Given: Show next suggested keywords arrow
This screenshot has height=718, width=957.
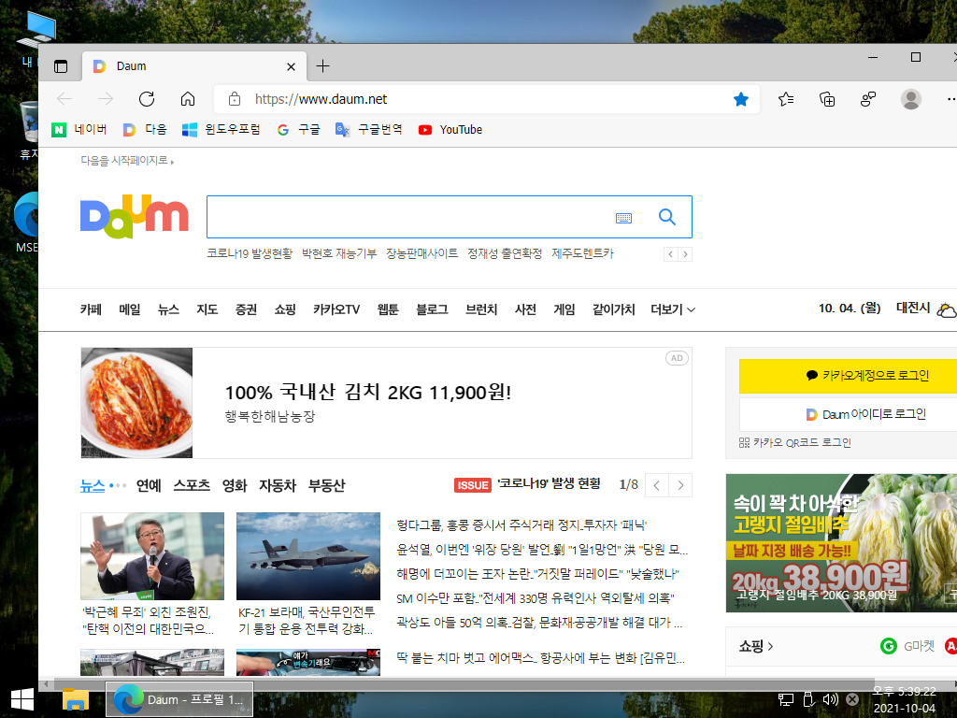Looking at the screenshot, I should 685,254.
